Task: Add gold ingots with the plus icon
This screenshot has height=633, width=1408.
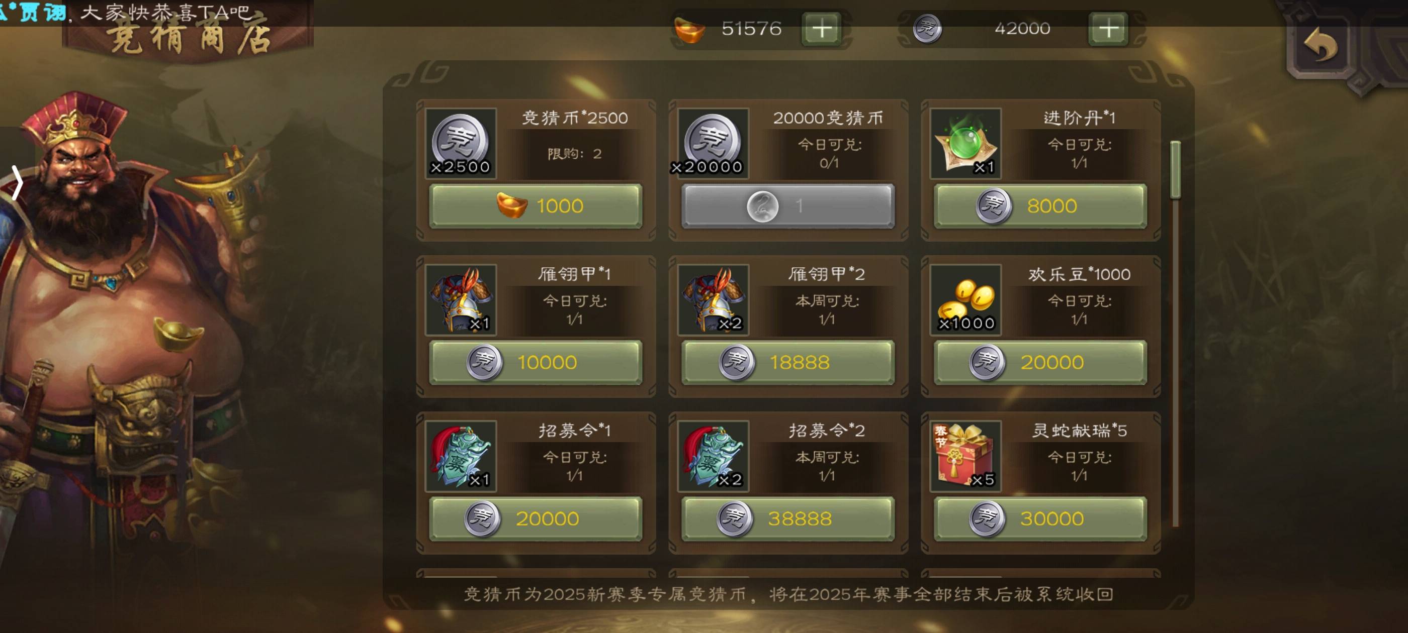Action: 822,29
